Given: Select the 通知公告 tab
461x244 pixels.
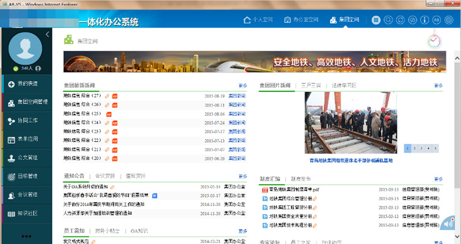Looking at the screenshot, I should pos(74,176).
